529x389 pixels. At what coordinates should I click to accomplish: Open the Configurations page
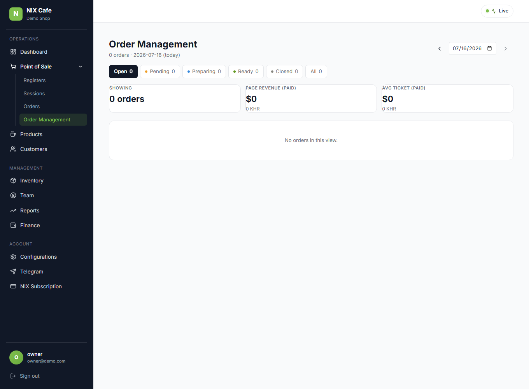pos(47,257)
